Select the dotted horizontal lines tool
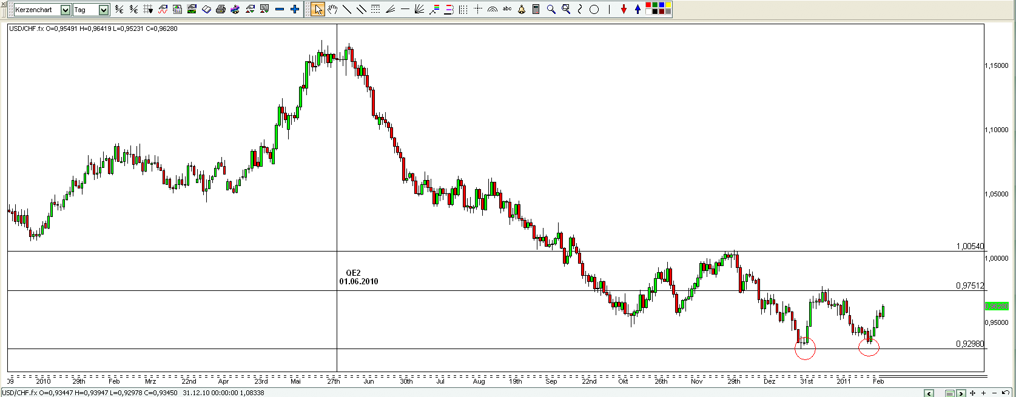 tap(375, 9)
